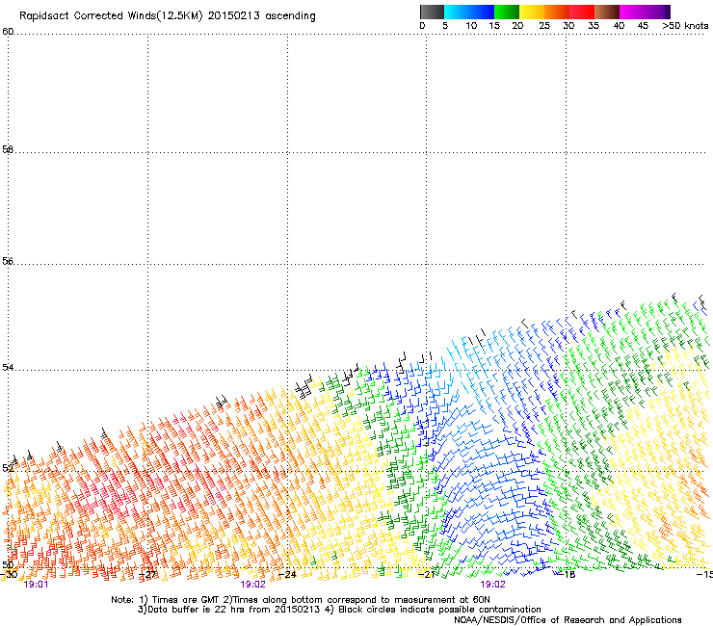Click the latitude axis label '60'
Screen dimensions: 713x626
pyautogui.click(x=8, y=32)
